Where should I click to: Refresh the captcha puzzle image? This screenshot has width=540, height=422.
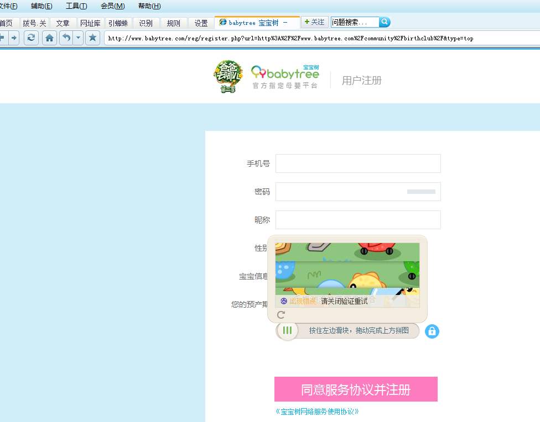coord(281,315)
